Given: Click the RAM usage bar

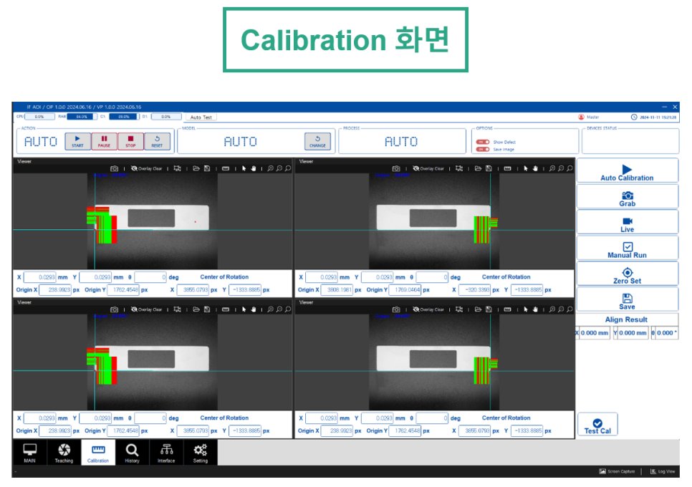Looking at the screenshot, I should coord(82,117).
